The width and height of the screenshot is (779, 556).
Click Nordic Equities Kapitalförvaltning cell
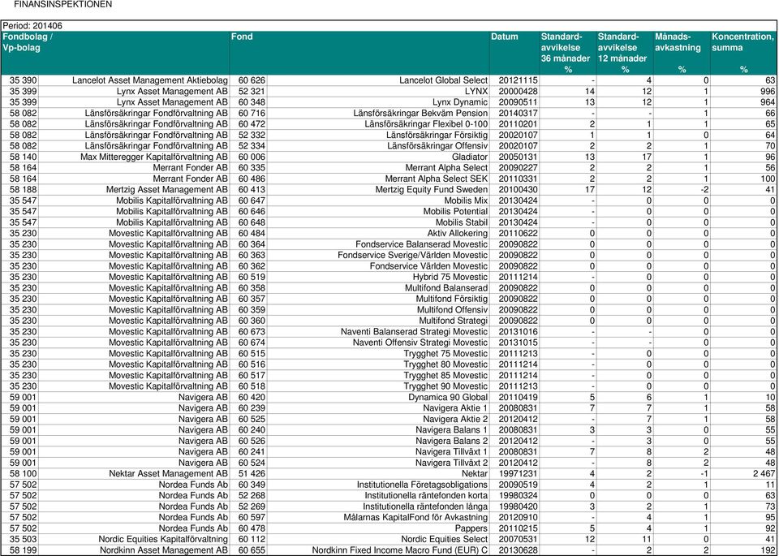tap(133, 540)
